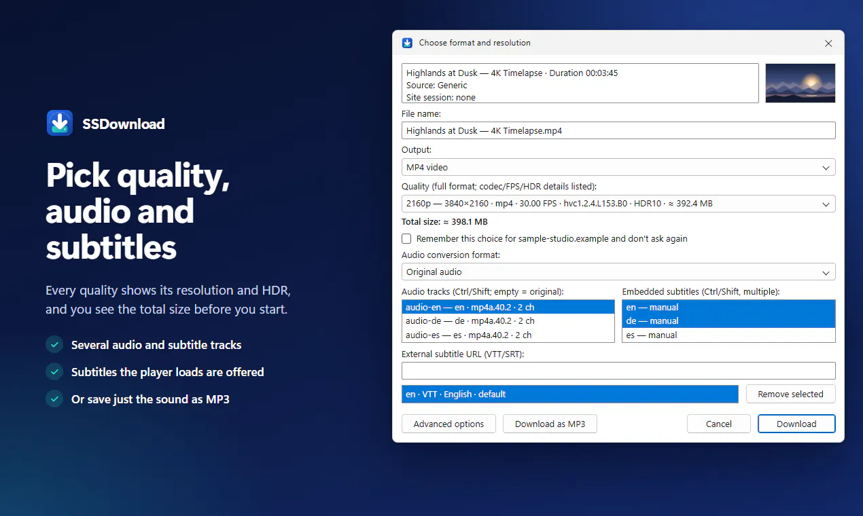Screen dimensions: 863x516
Task: Click the Download as MP3 button
Action: [550, 424]
